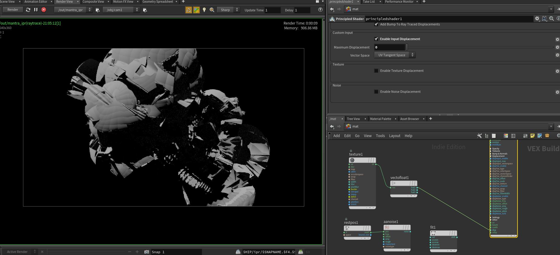Click the magnifier inspect icon in render toolbar

tap(212, 10)
